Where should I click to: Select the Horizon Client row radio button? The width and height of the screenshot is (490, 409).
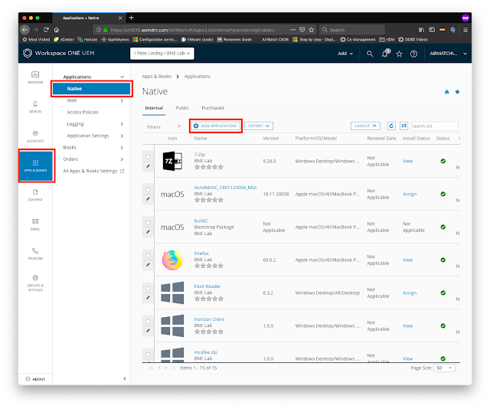pos(148,321)
